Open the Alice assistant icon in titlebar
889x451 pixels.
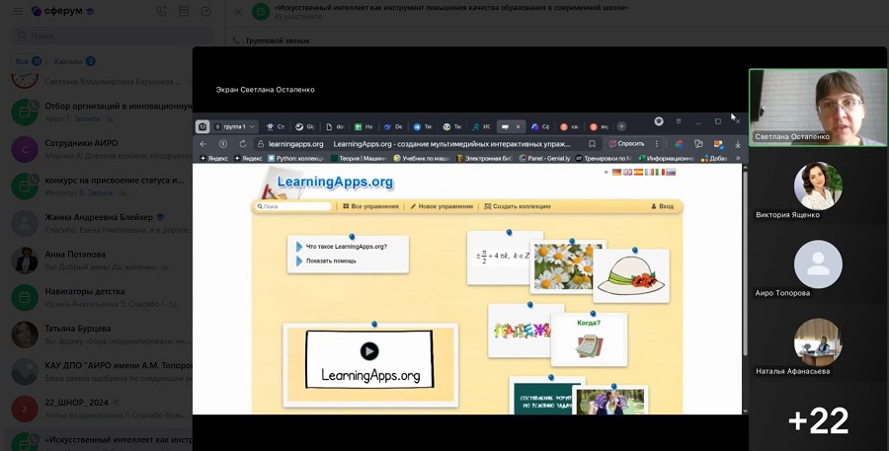coord(658,121)
